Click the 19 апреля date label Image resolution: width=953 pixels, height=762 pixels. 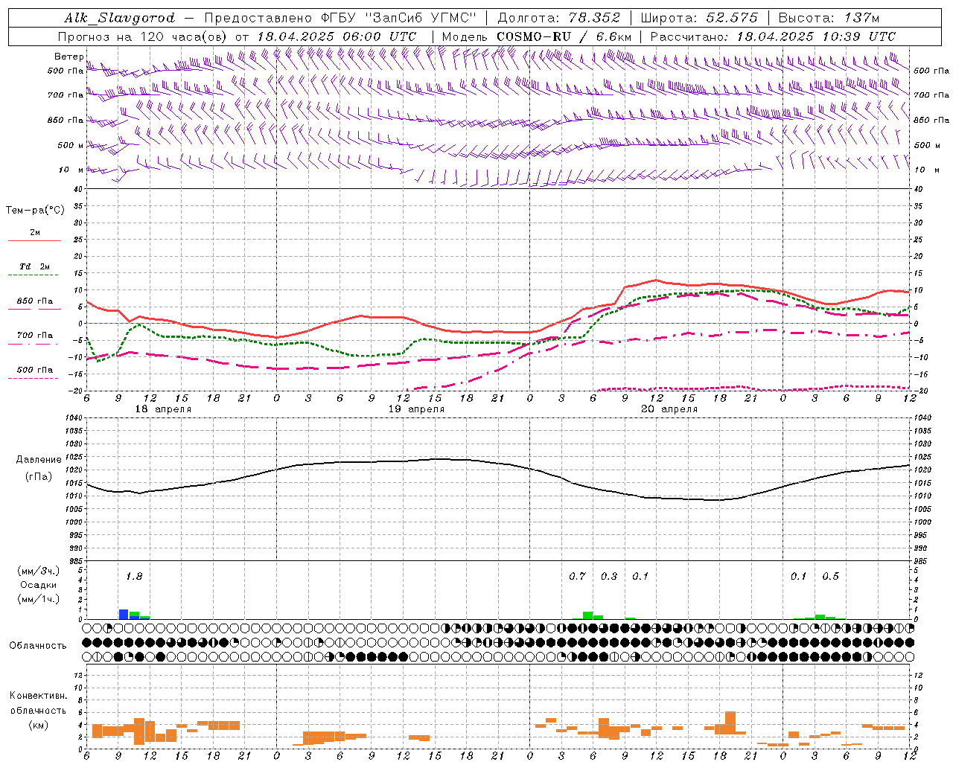click(416, 409)
